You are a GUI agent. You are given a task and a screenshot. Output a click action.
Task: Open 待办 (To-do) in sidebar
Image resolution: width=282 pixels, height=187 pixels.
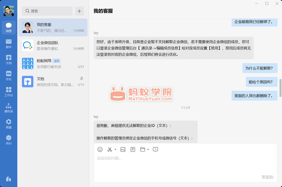pos(8,140)
